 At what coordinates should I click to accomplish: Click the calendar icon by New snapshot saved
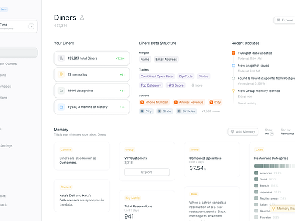click(234, 66)
